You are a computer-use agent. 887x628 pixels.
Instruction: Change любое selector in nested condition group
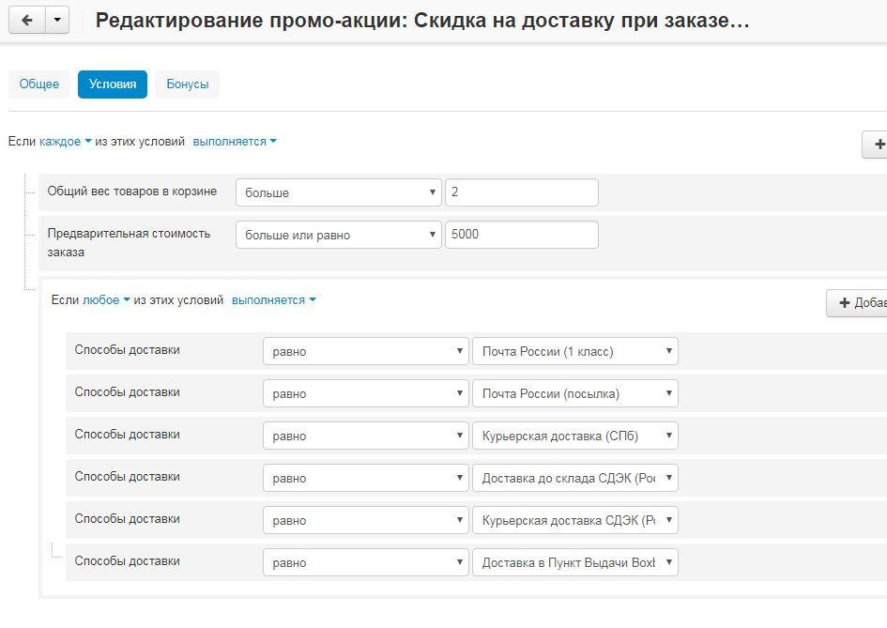pyautogui.click(x=98, y=300)
